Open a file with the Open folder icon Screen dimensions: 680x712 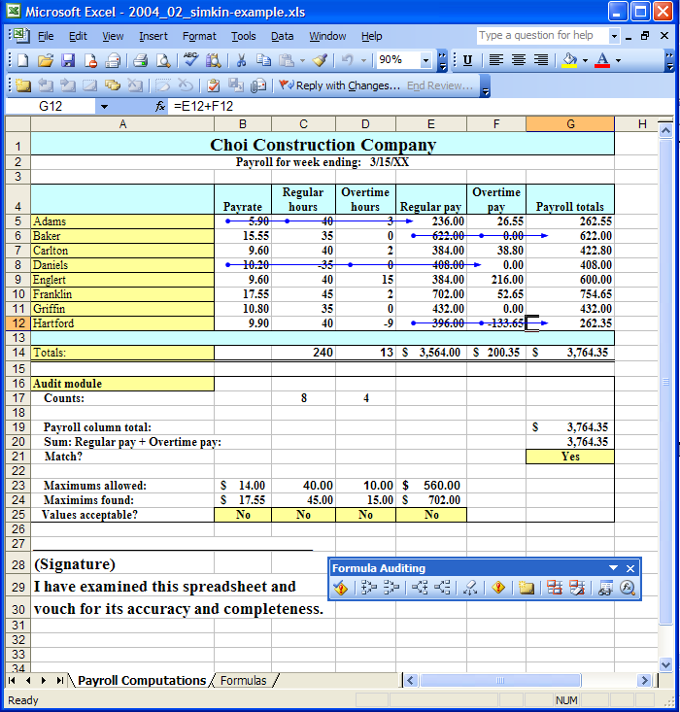(46, 60)
